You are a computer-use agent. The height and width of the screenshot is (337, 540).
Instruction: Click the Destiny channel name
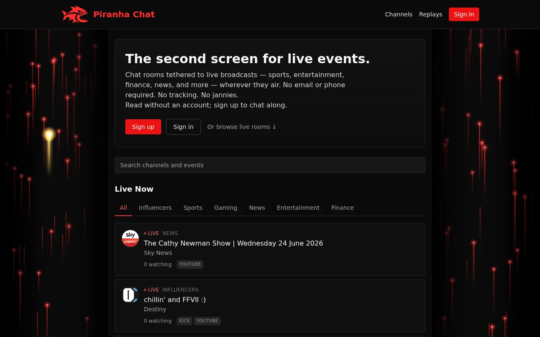[x=155, y=309]
